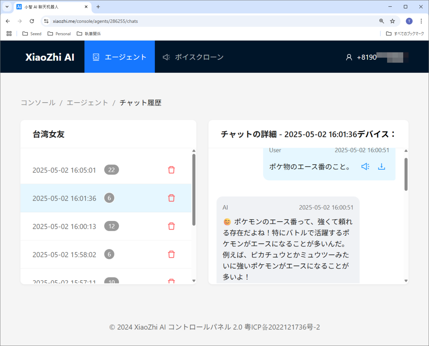View site information icon
The height and width of the screenshot is (346, 429).
point(46,21)
